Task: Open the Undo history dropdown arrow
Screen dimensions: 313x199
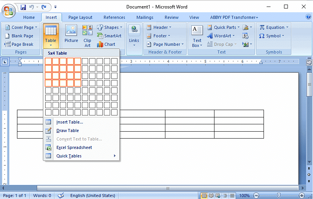Action: point(37,7)
